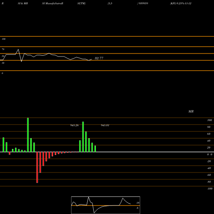
Task: Click the KFL-9.25%-11-12 symbol text
Action: click(x=181, y=3)
